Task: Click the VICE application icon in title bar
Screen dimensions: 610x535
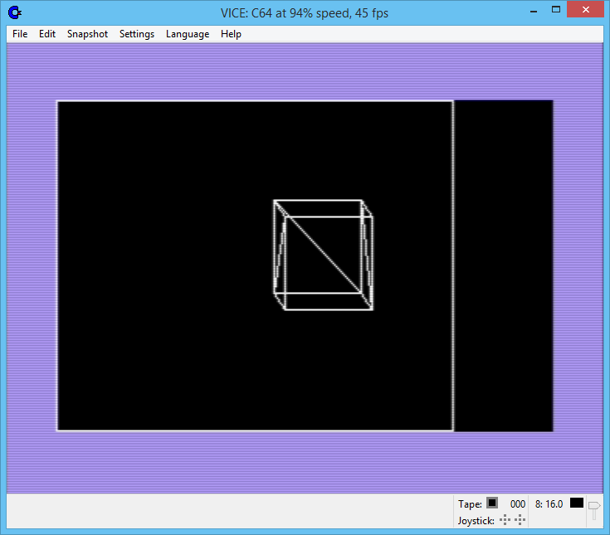Action: (x=15, y=12)
